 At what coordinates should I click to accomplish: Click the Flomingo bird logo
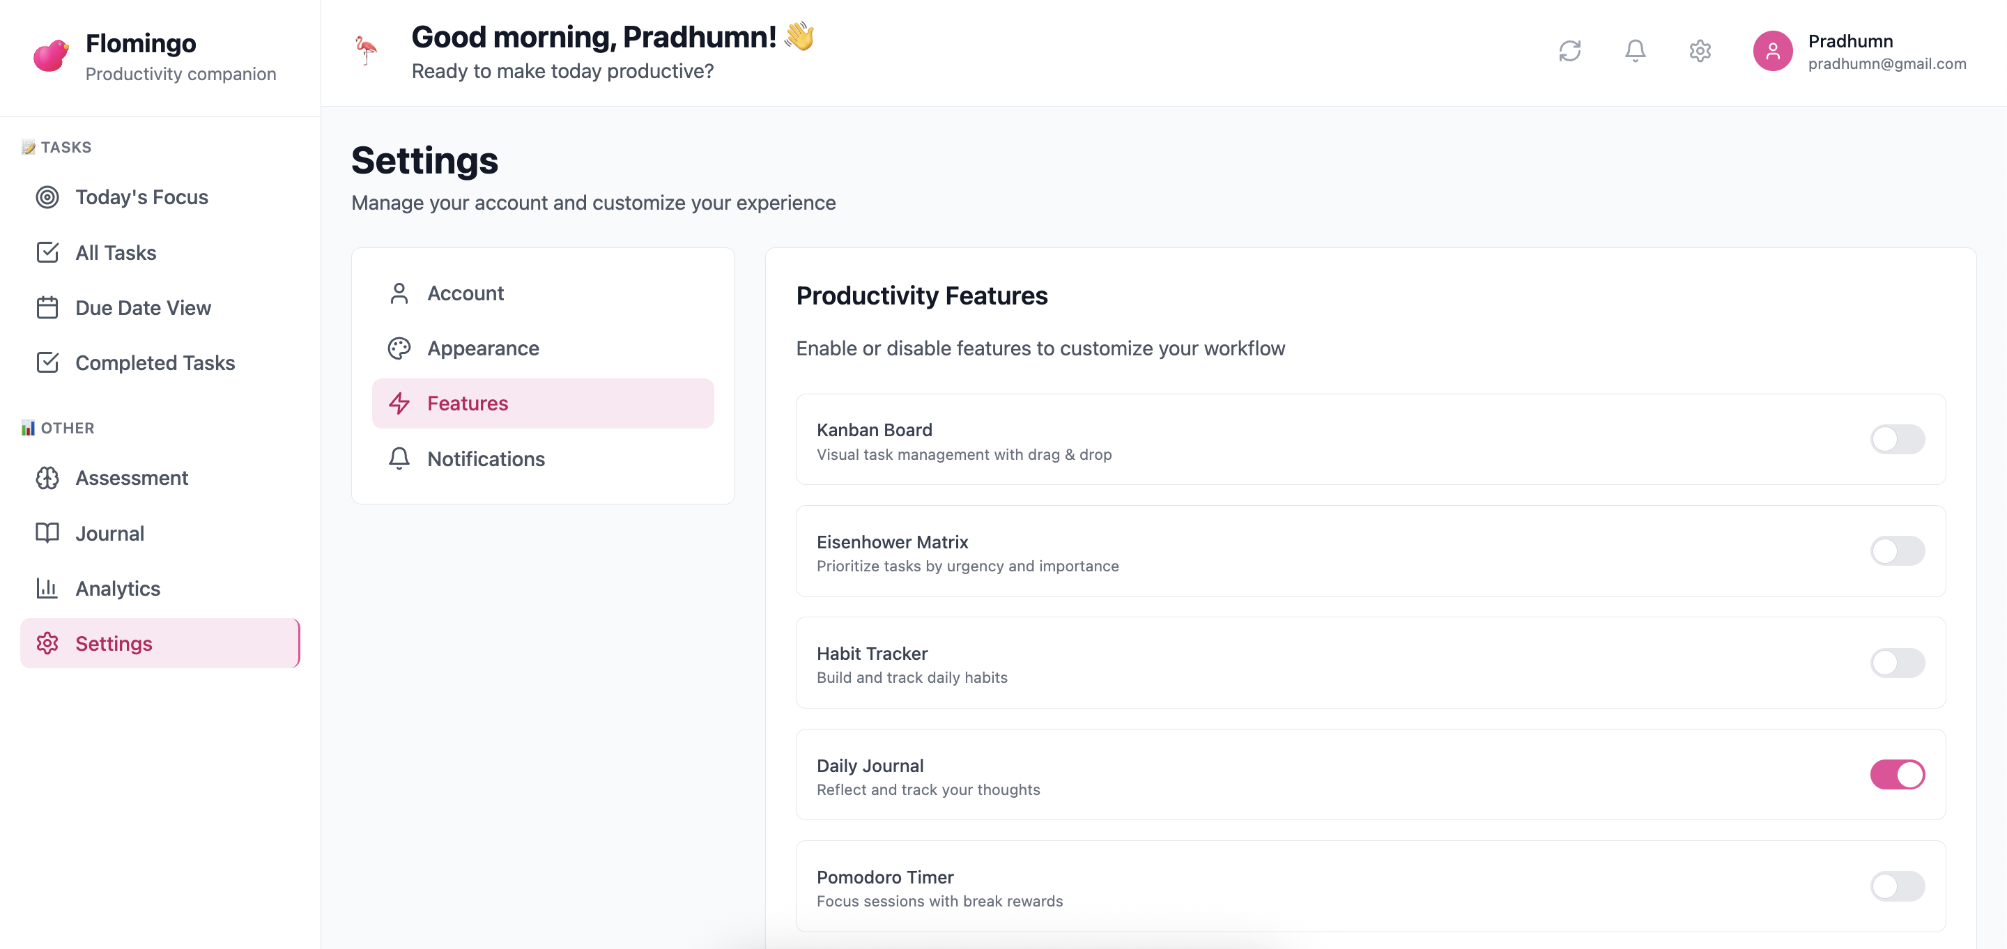tap(51, 55)
